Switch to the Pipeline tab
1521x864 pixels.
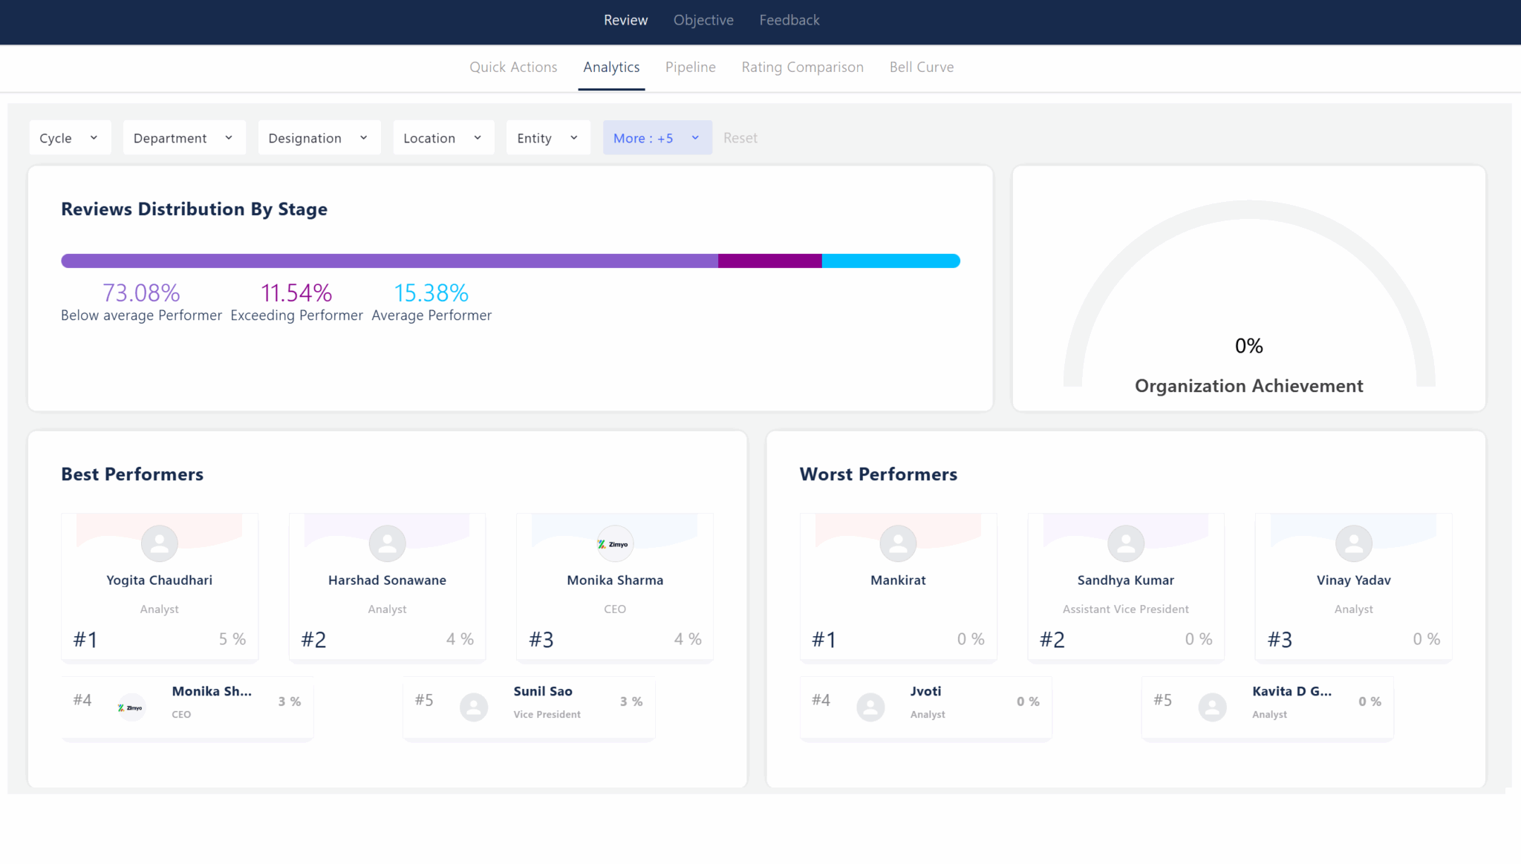coord(690,67)
